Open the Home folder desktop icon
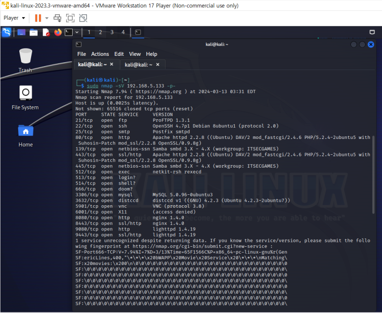Screen dimensions: 382x313 pos(26,136)
